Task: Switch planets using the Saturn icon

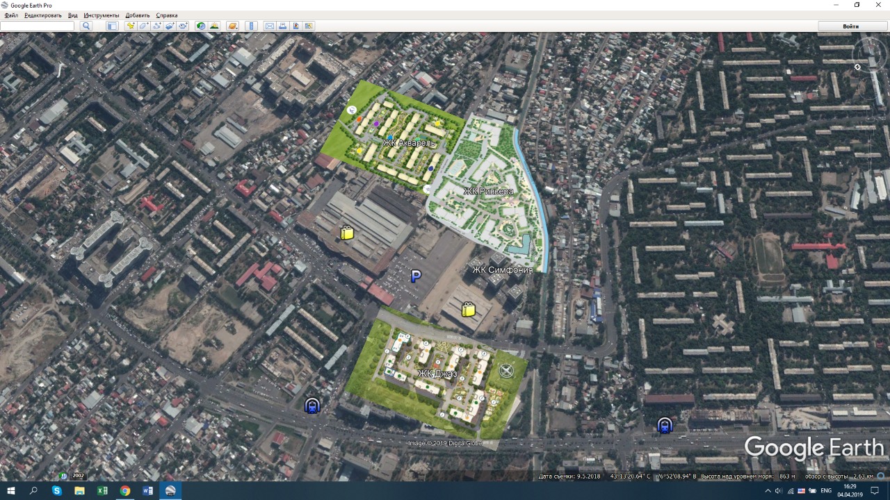Action: click(x=233, y=26)
